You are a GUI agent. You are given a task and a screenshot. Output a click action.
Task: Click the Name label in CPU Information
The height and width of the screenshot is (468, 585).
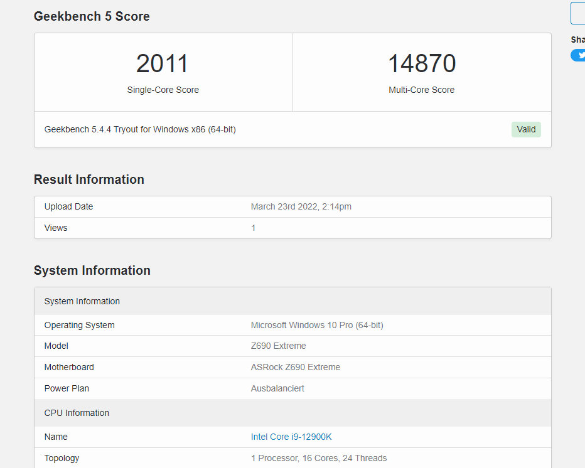coord(56,437)
